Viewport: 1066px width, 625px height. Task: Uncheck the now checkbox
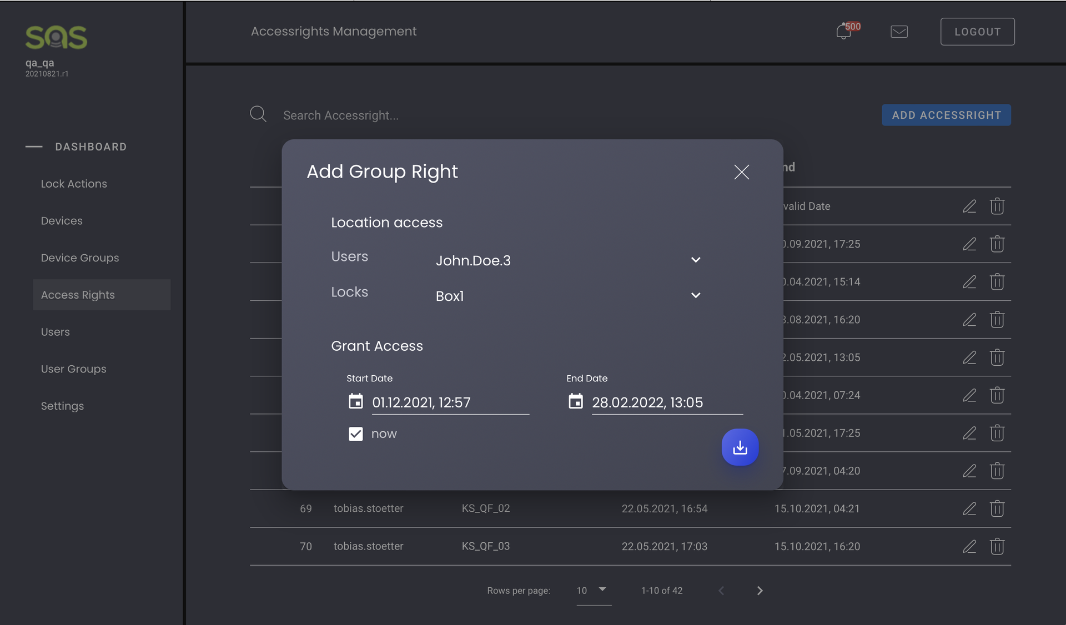(x=355, y=434)
